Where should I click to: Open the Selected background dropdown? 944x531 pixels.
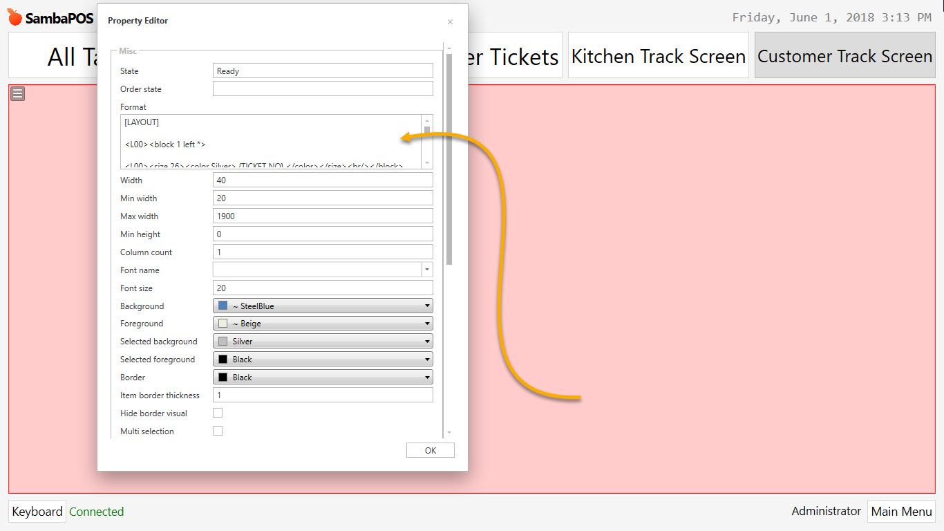426,341
